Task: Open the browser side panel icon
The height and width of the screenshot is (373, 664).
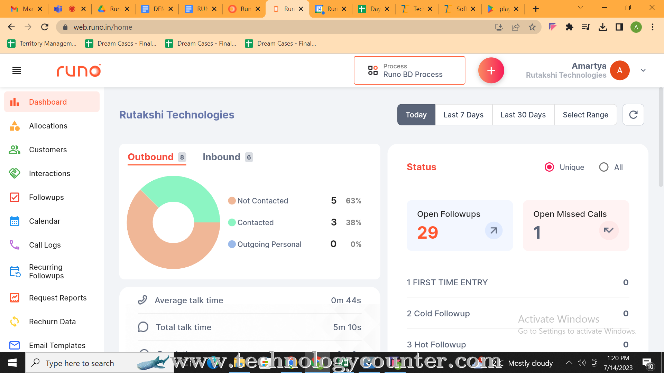Action: pyautogui.click(x=619, y=27)
